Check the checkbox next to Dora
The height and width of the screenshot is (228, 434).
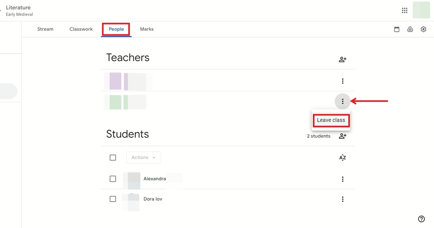tap(113, 199)
